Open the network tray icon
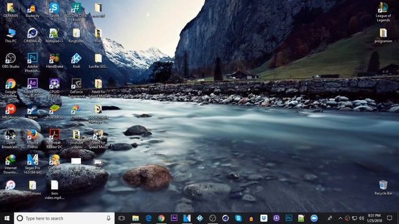The image size is (399, 224). pos(355,218)
